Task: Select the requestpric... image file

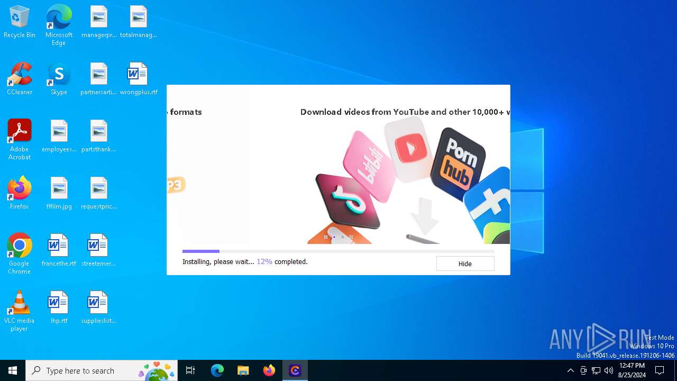Action: [99, 194]
